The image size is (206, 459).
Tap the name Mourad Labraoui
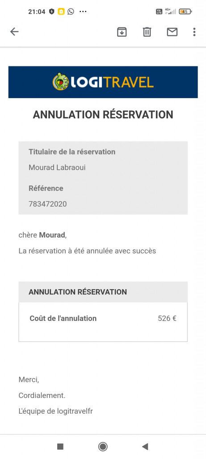click(x=57, y=168)
